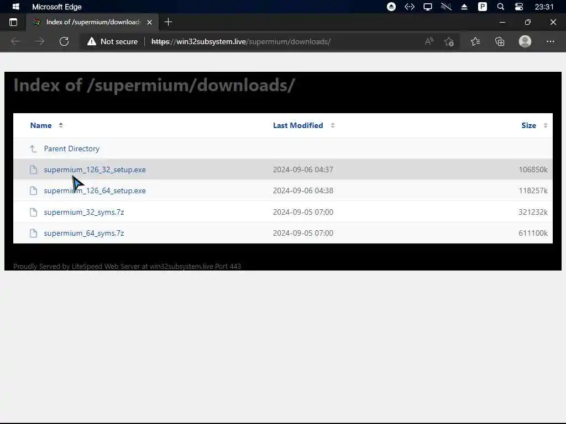566x424 pixels.
Task: Add this page to favorites star icon
Action: [x=449, y=42]
